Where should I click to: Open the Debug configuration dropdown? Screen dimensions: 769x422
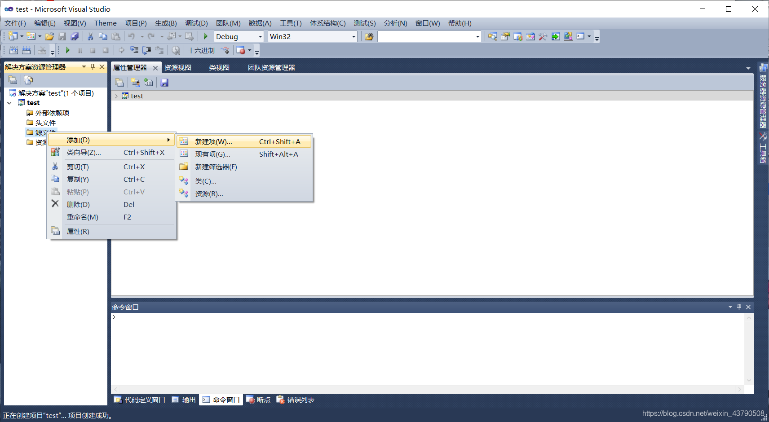pos(260,37)
